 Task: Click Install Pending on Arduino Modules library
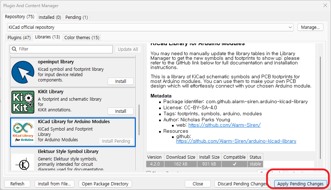(x=116, y=141)
